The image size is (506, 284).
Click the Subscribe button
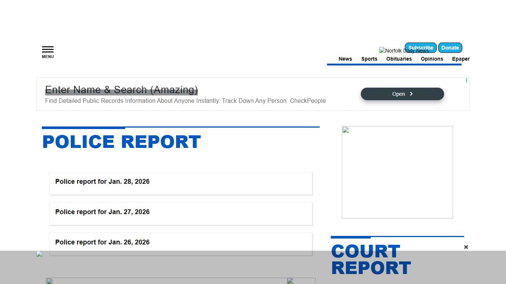coord(420,48)
